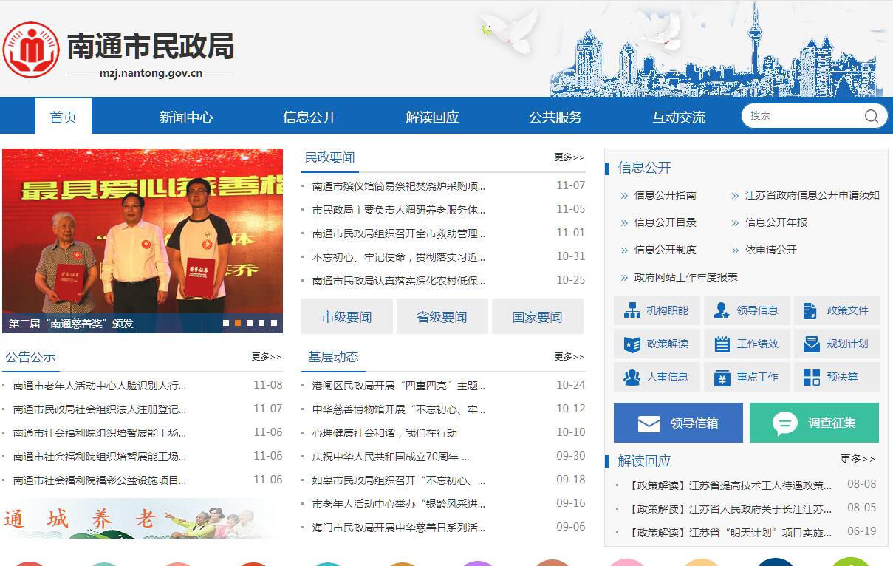Viewport: 893px width, 566px height.
Task: Click the search magnifier icon
Action: click(872, 116)
